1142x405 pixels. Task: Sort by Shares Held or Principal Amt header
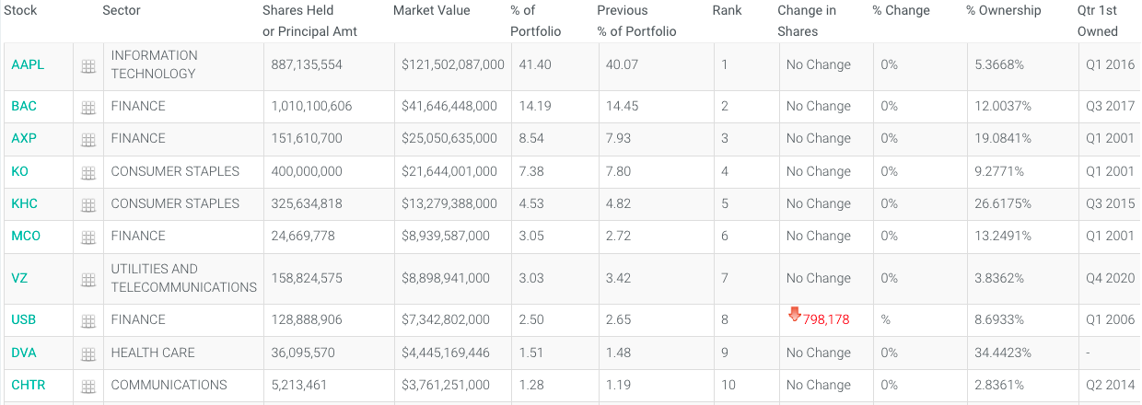[309, 21]
